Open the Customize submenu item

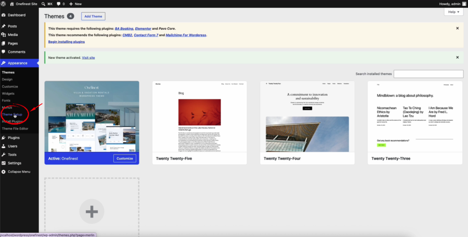tap(10, 87)
